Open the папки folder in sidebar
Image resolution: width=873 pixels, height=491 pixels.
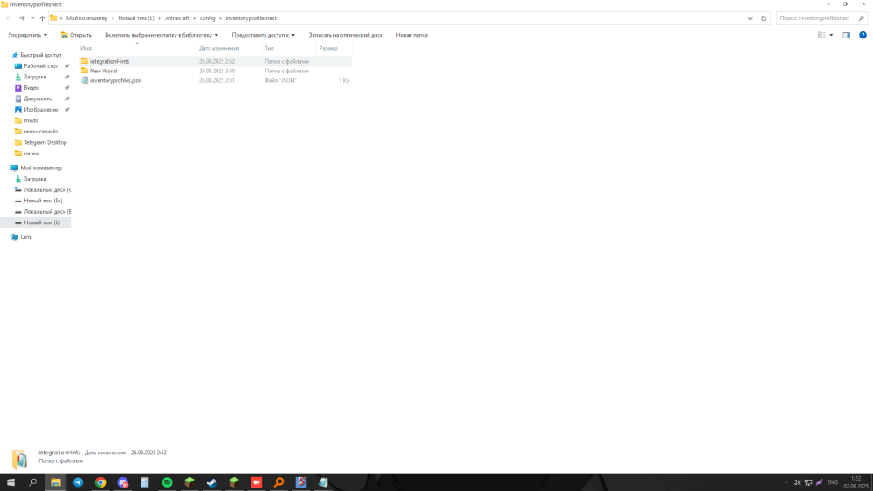[31, 153]
